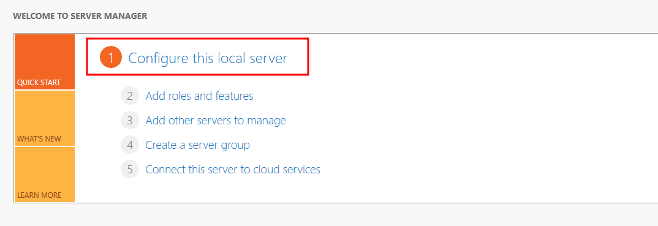This screenshot has height=226, width=658.
Task: Click the step 3 number circle
Action: (x=130, y=121)
